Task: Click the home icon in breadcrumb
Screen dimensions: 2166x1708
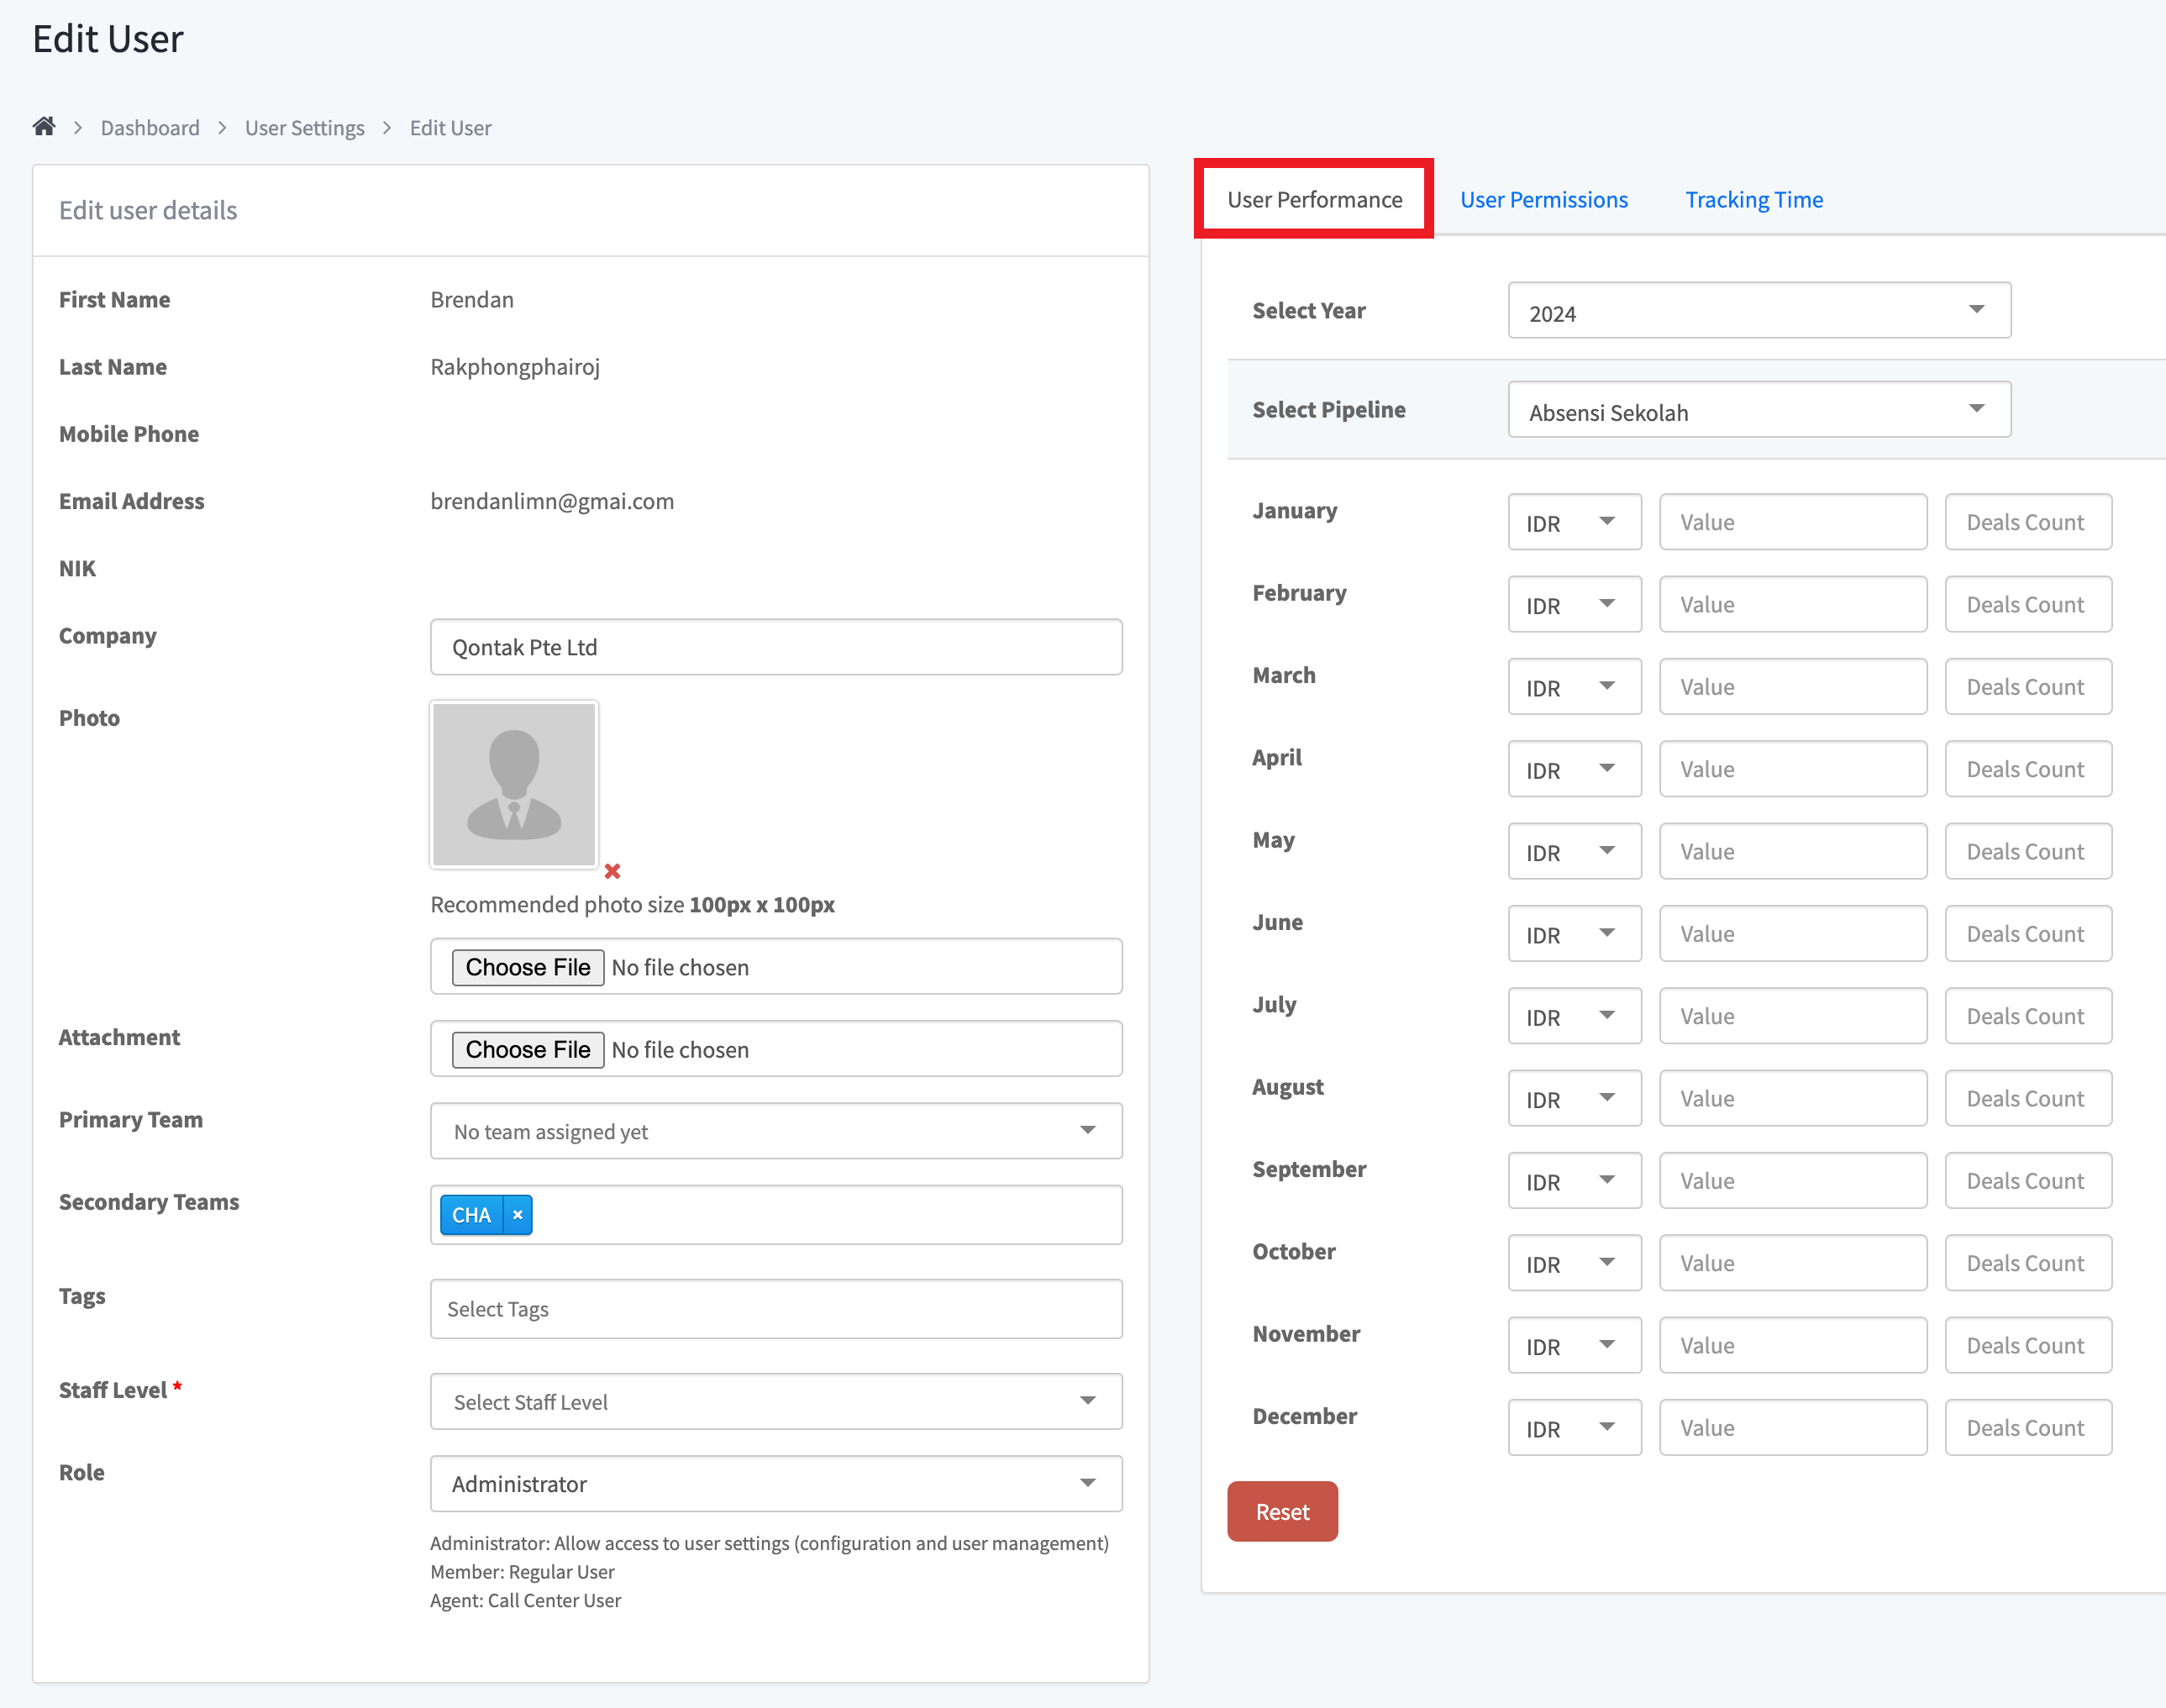Action: click(43, 127)
